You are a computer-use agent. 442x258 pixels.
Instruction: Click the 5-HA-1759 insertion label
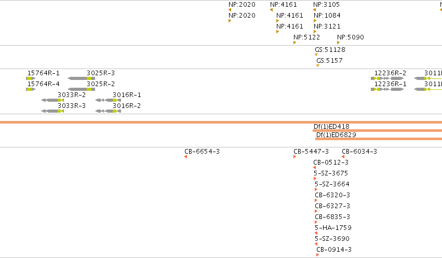333,228
